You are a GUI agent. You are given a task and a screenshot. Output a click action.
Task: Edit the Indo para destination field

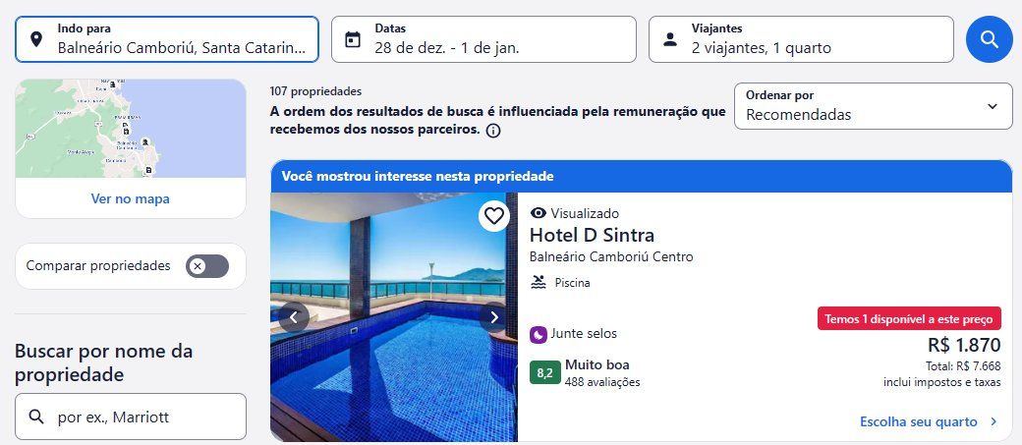click(x=167, y=39)
